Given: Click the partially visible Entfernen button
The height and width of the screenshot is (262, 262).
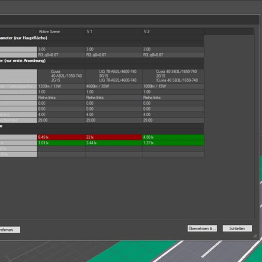Looking at the screenshot, I should point(9,230).
